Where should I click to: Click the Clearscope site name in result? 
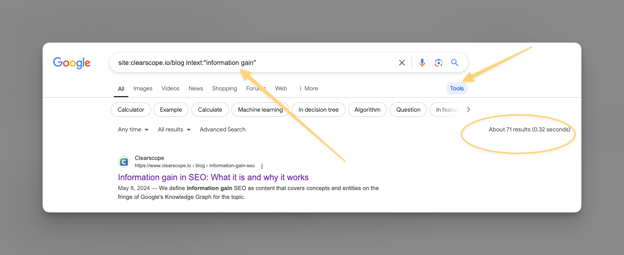click(x=149, y=158)
